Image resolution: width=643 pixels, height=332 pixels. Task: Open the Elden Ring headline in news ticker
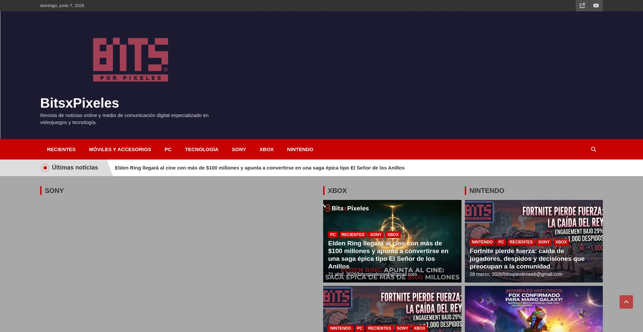260,168
